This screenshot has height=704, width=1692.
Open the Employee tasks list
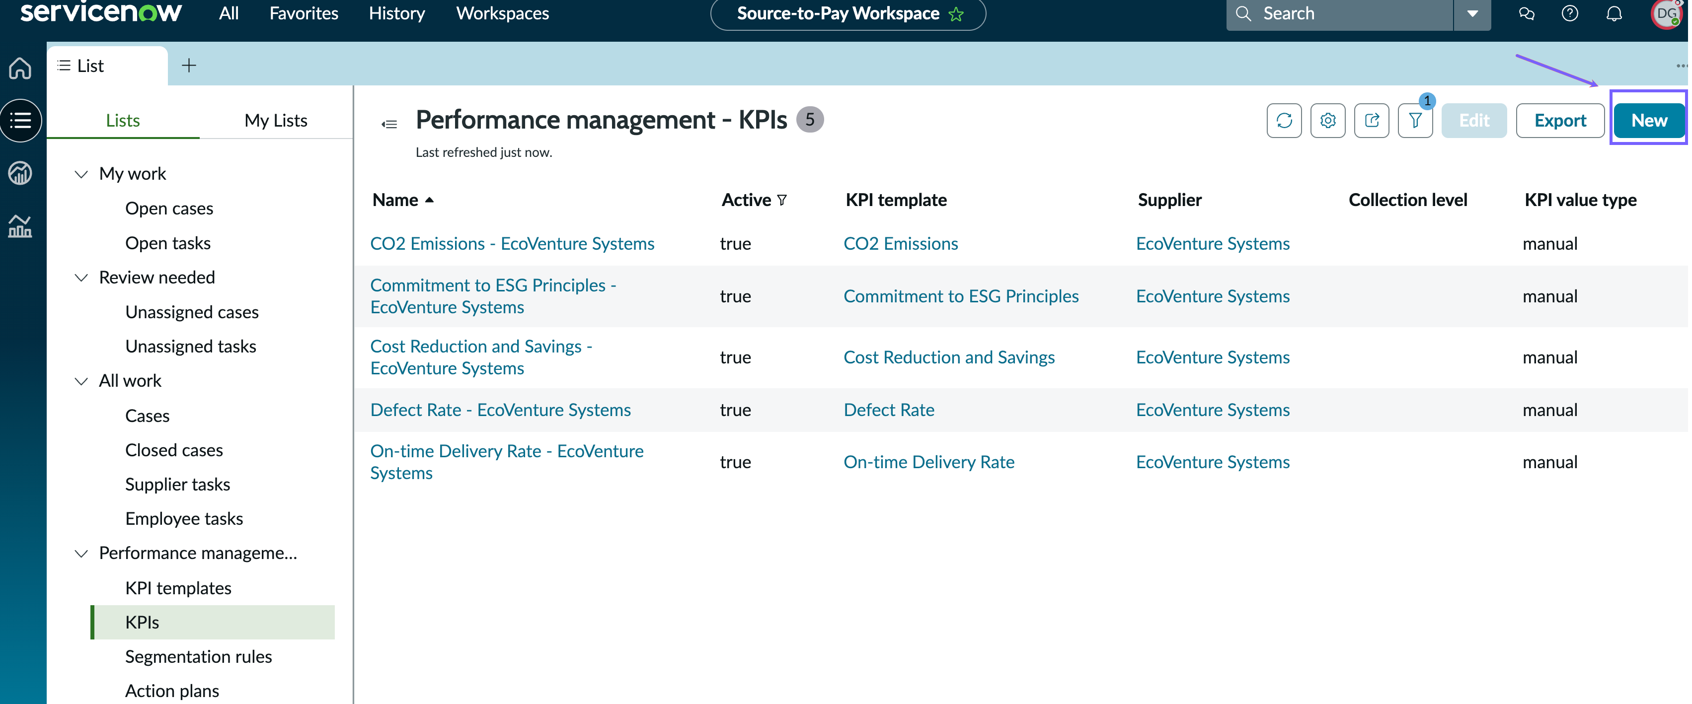[x=184, y=519]
